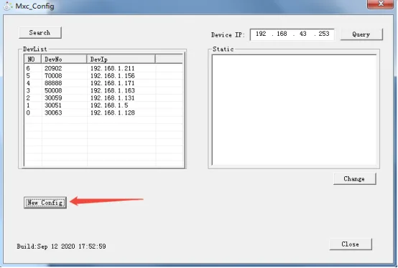Select device row with DevNo 20902
This screenshot has height=268, width=398.
[103, 68]
